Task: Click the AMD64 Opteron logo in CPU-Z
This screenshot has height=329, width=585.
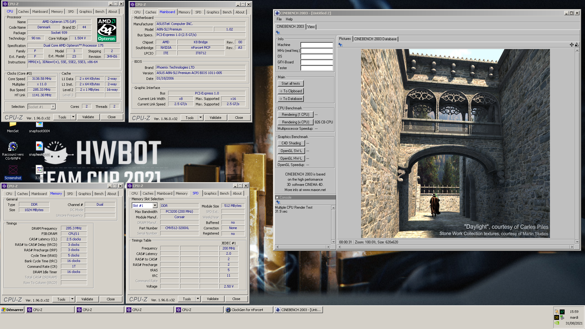Action: pyautogui.click(x=107, y=30)
